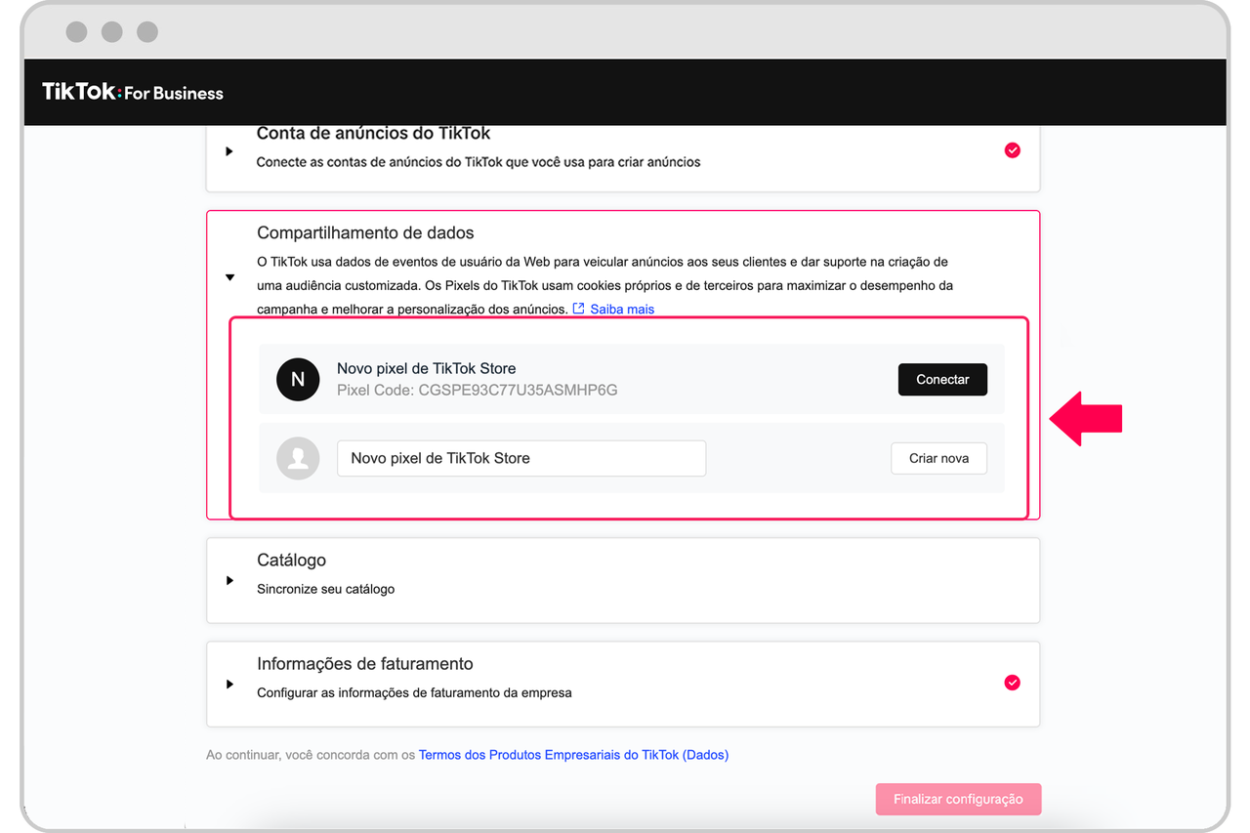Click the Conta de anúncios completed checkmark

click(1013, 150)
